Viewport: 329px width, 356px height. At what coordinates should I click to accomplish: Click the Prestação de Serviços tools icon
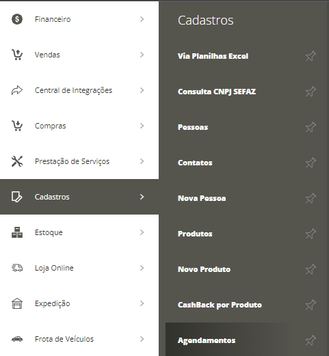(17, 161)
